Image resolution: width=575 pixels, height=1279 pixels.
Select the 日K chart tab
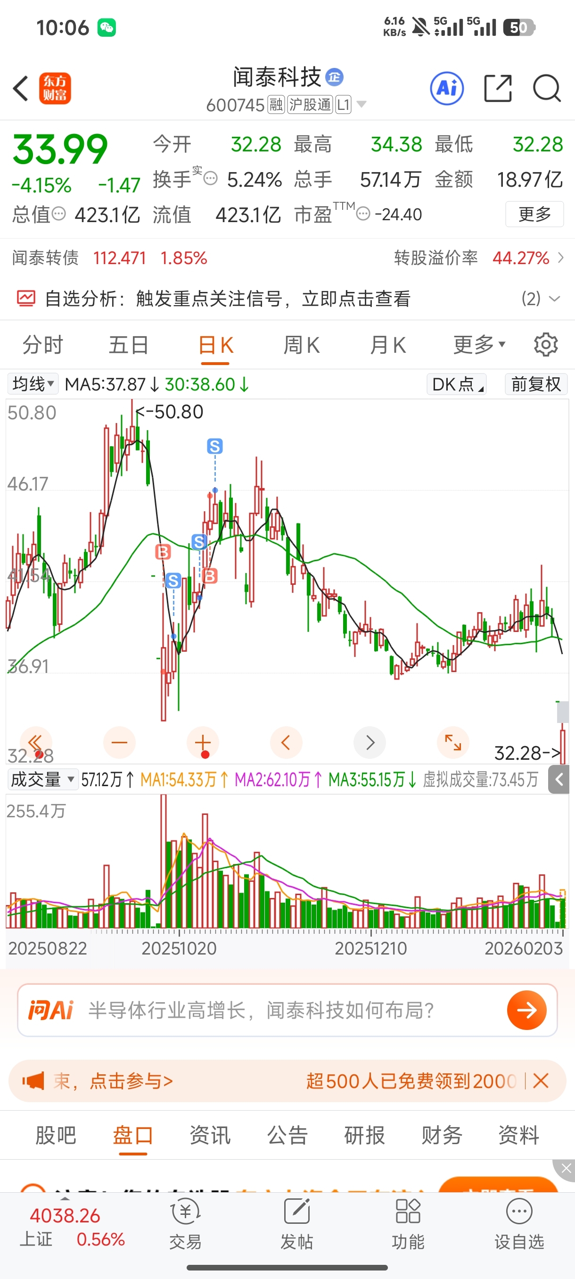tap(215, 345)
